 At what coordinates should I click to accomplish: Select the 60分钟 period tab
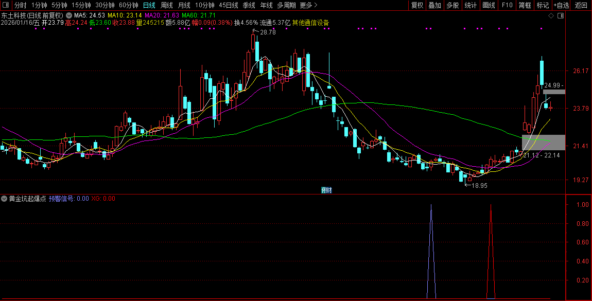[x=128, y=5]
